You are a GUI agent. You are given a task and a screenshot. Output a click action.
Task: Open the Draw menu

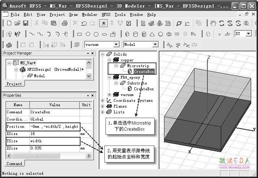74,15
